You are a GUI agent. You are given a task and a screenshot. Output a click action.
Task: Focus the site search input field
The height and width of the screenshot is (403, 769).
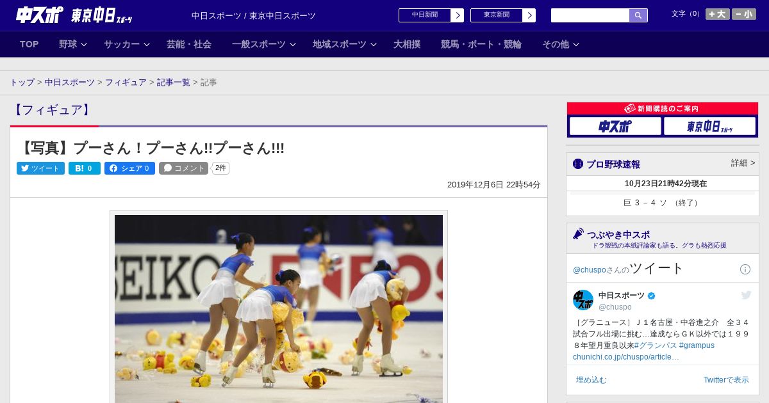coord(590,15)
